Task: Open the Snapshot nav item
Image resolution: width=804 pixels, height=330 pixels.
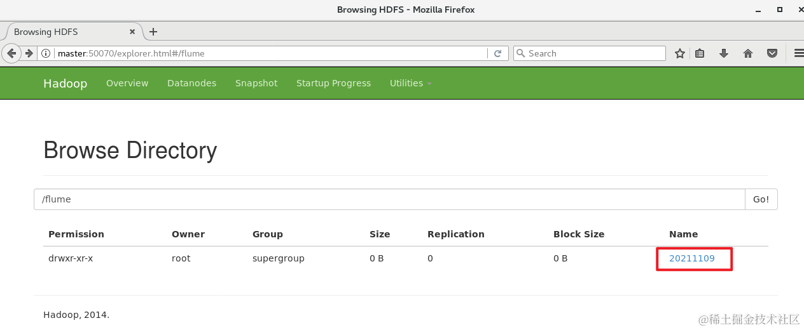Action: click(x=256, y=83)
